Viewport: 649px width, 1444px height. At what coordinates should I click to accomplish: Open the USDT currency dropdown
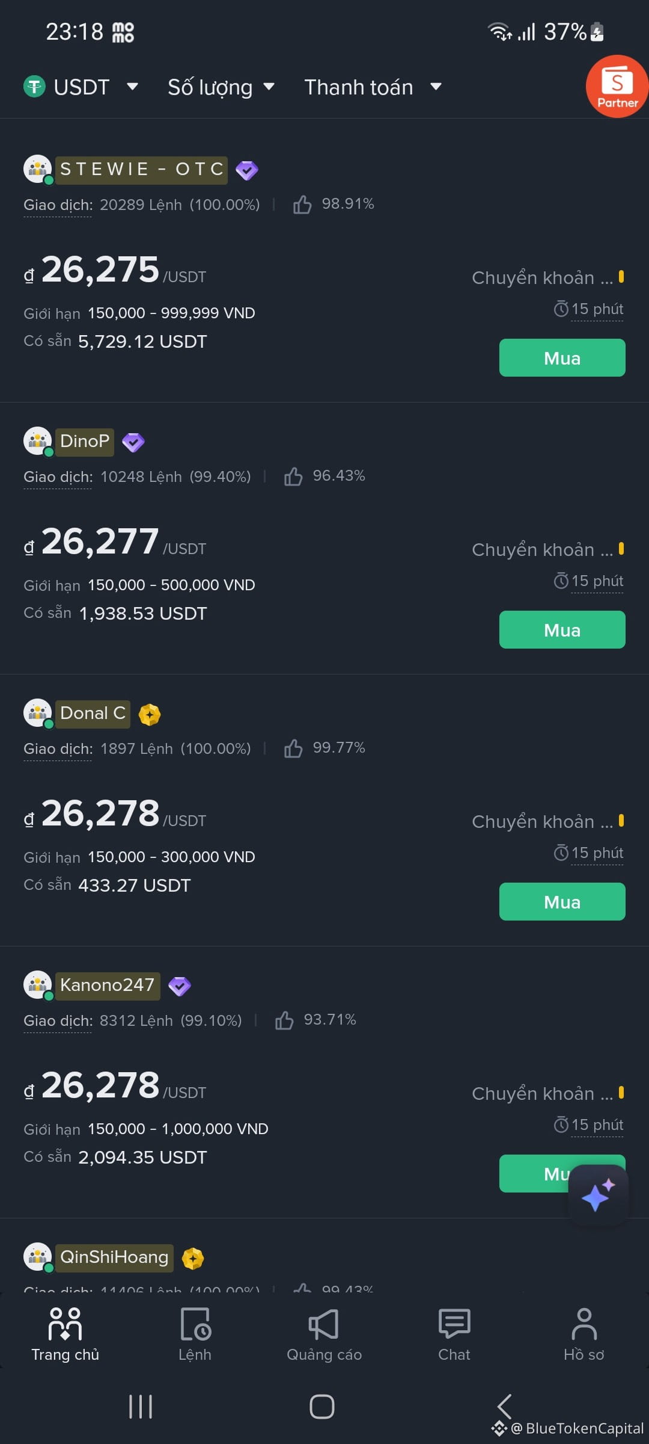82,87
